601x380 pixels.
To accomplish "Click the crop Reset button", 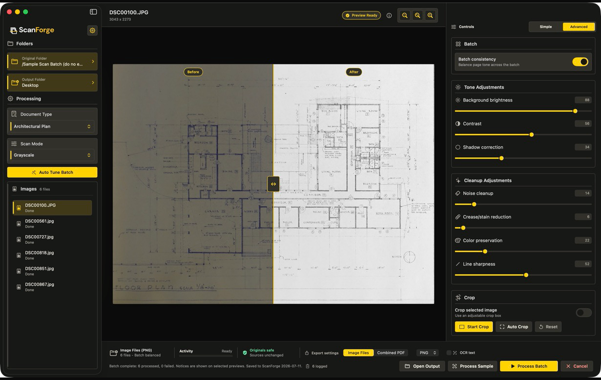I will pyautogui.click(x=548, y=326).
